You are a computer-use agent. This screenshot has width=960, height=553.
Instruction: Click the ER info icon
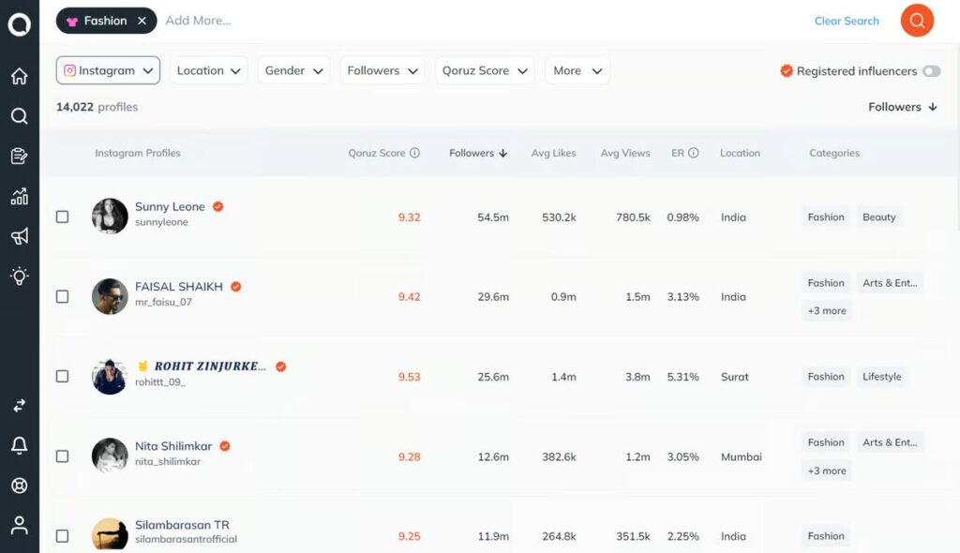pos(693,153)
